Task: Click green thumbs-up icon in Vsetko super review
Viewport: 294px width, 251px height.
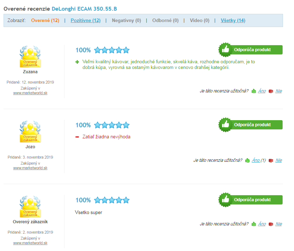Action: point(254,224)
